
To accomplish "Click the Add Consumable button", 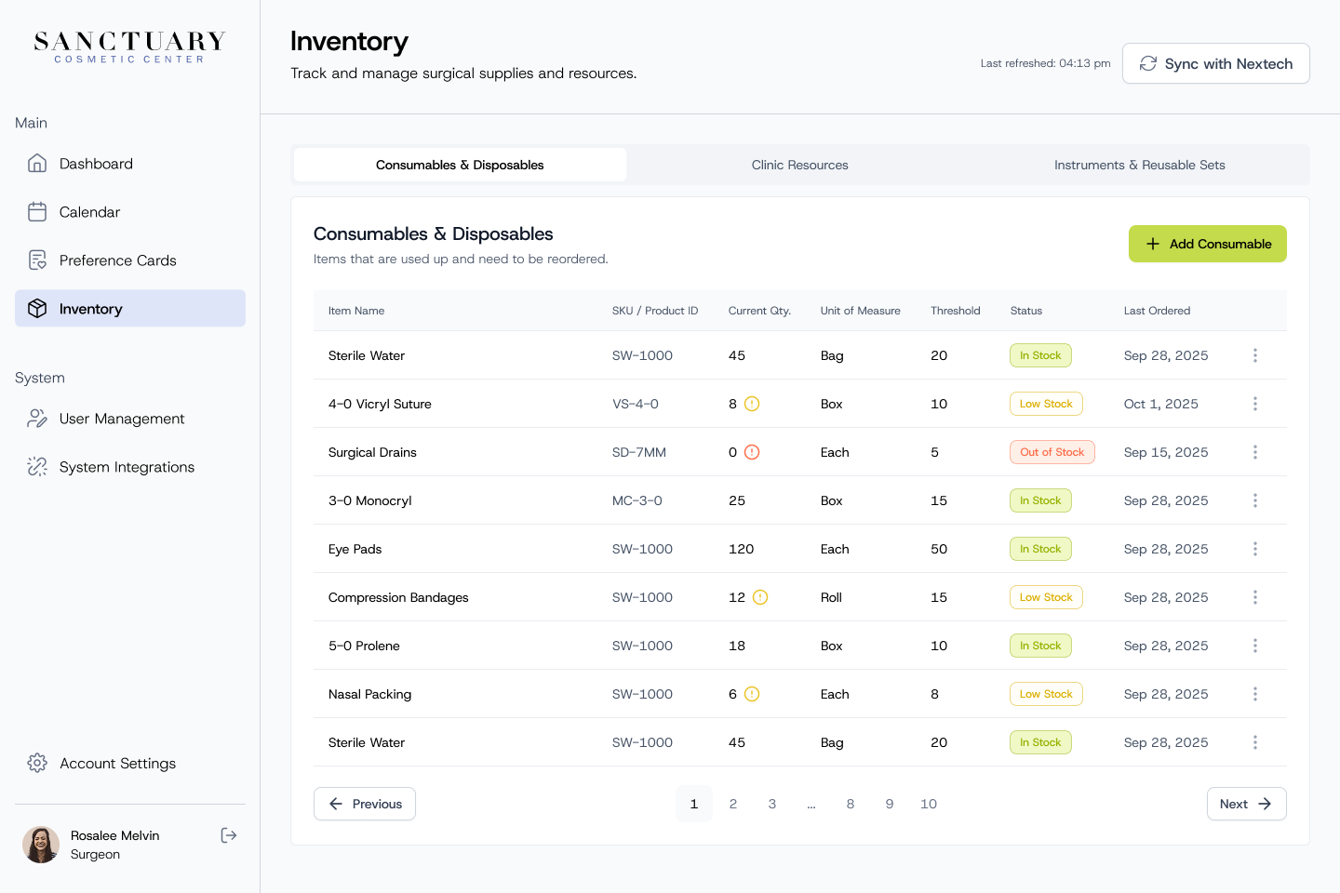I will point(1208,244).
